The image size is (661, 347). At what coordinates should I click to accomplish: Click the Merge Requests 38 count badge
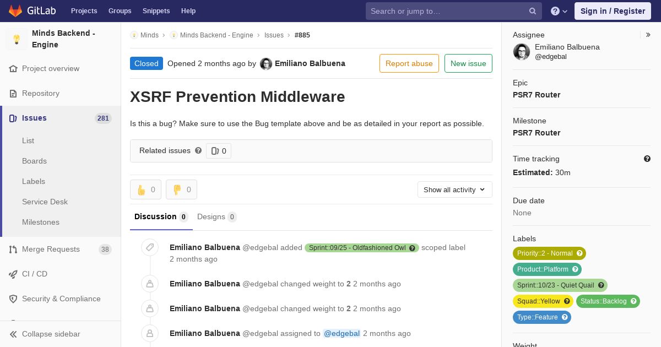105,250
